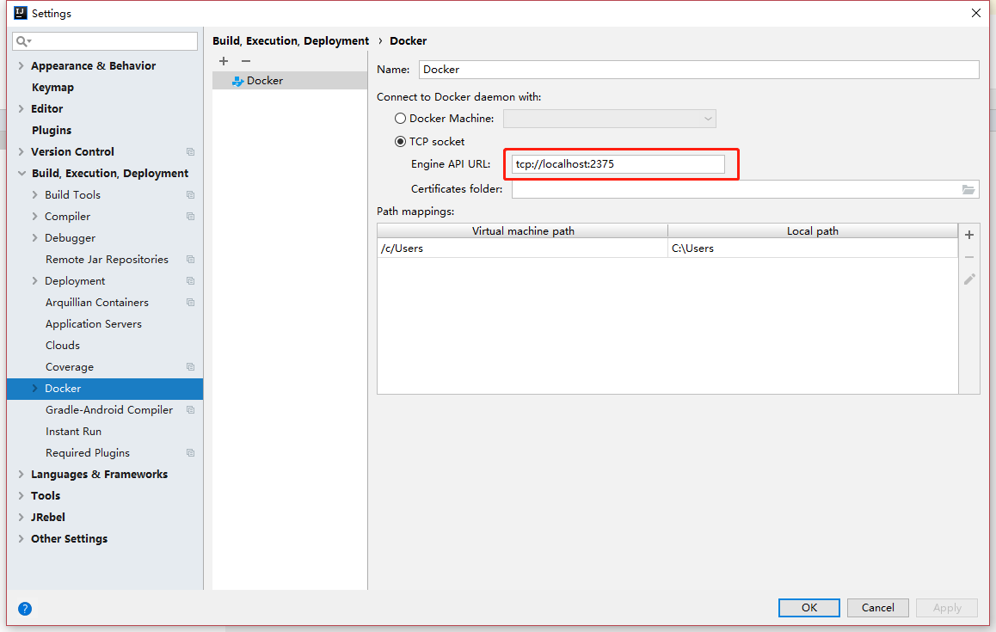Click project-level icon beside Build Tools
Screen dimensions: 996x632
pos(191,195)
